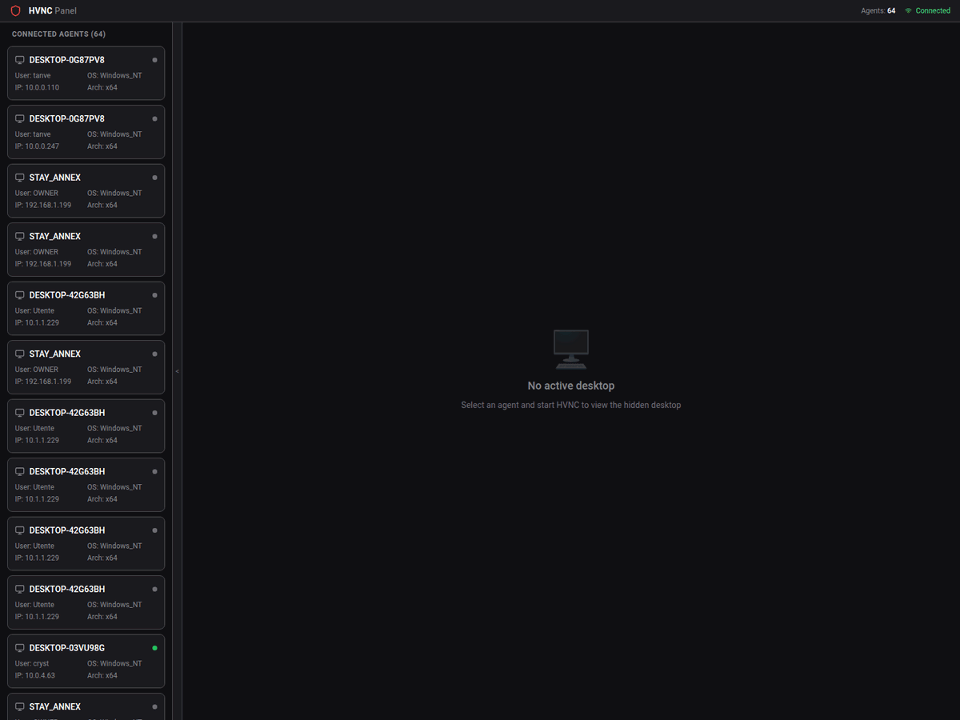
Task: Select the DESKTOP-0G87PV8 name above IP 10.0.0.247
Action: (x=67, y=118)
